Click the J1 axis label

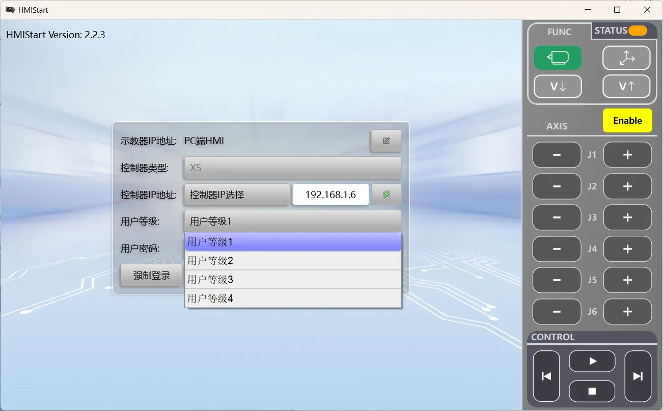(x=592, y=155)
